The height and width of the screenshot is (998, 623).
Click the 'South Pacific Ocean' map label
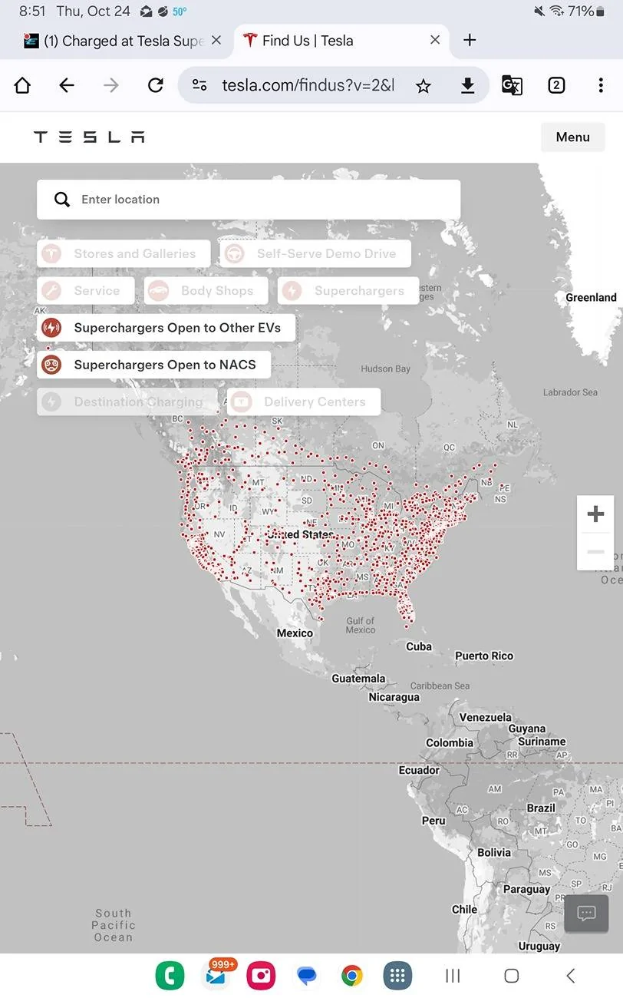click(x=114, y=926)
